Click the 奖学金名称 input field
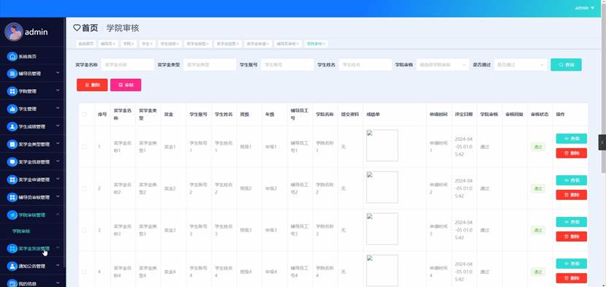 pyautogui.click(x=127, y=65)
